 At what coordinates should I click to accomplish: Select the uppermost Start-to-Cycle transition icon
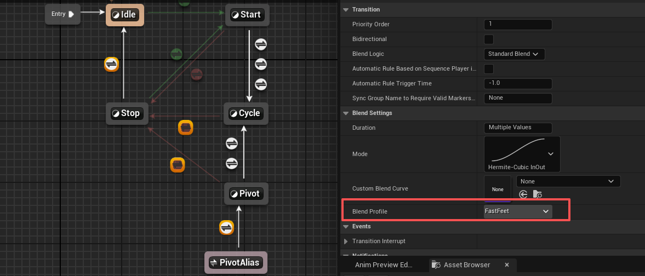pyautogui.click(x=261, y=43)
